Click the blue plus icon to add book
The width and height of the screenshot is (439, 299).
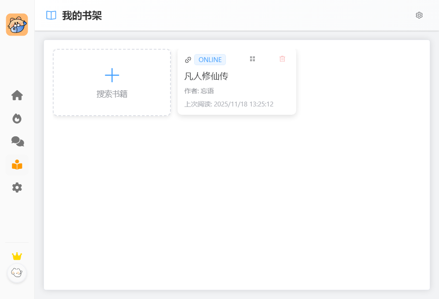tap(112, 75)
